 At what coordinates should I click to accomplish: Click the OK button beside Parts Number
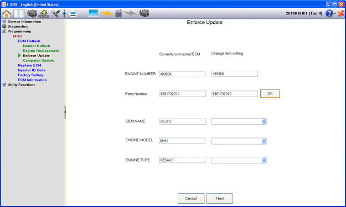(x=270, y=93)
